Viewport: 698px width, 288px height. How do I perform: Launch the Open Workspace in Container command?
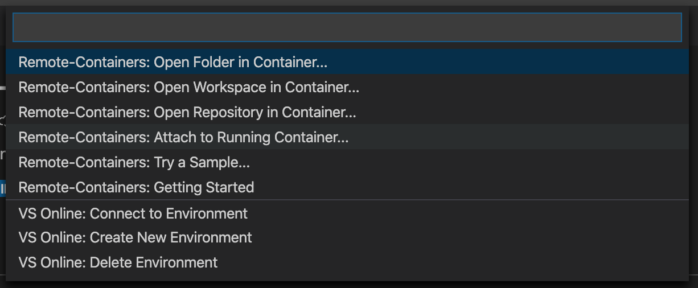(x=188, y=87)
